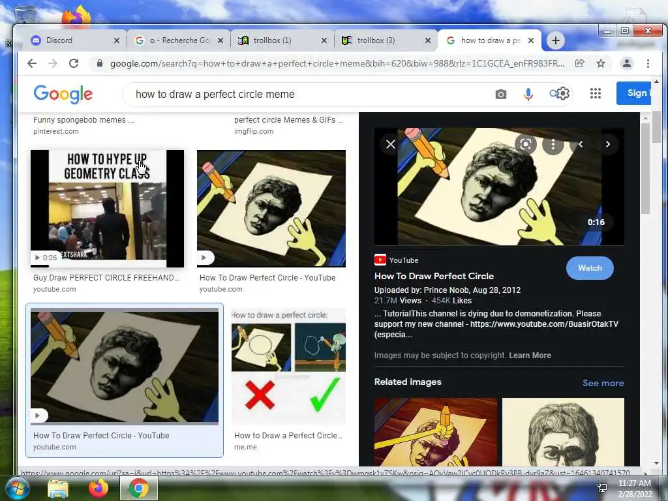
Task: Open the Learn More copyright link
Action: (530, 356)
